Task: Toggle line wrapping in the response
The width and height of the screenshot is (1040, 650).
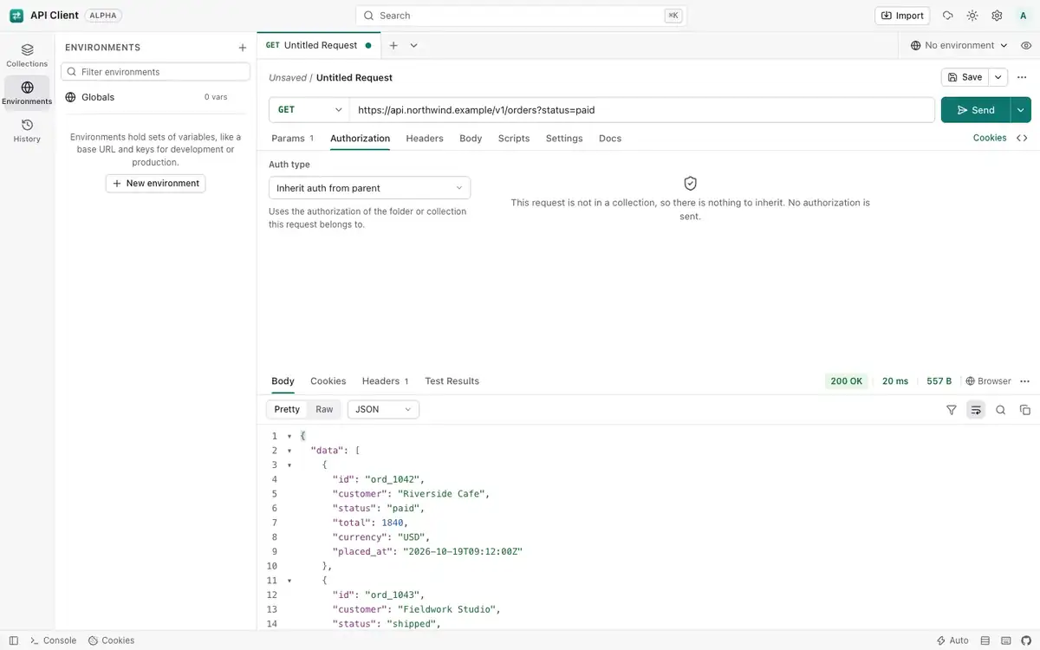Action: pyautogui.click(x=976, y=410)
